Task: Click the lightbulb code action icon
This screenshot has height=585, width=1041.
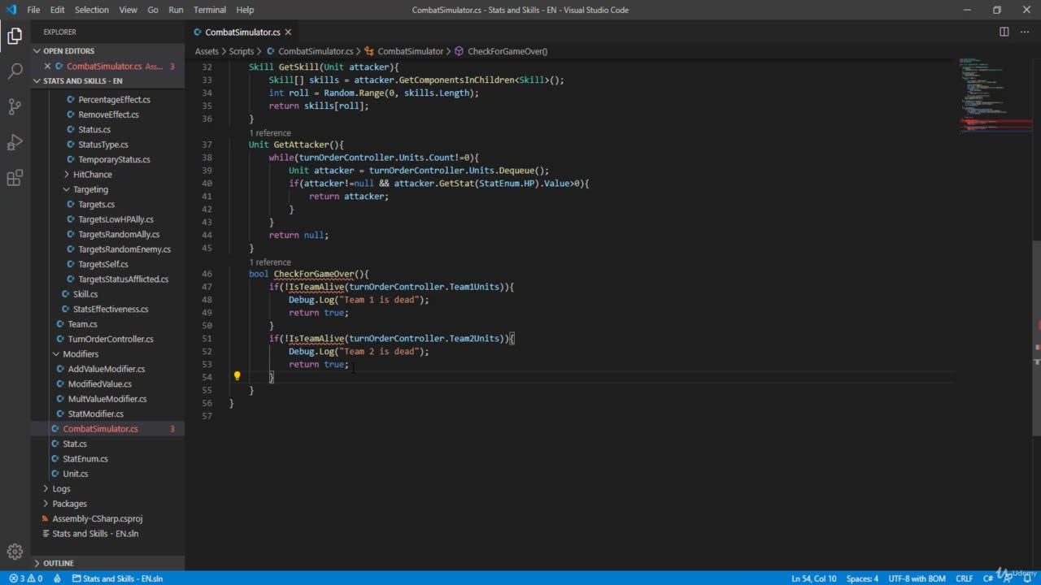Action: 237,376
